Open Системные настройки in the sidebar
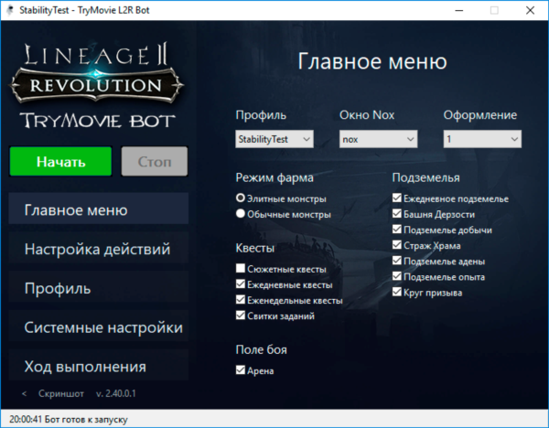Viewport: 549px width, 428px height. [x=99, y=326]
